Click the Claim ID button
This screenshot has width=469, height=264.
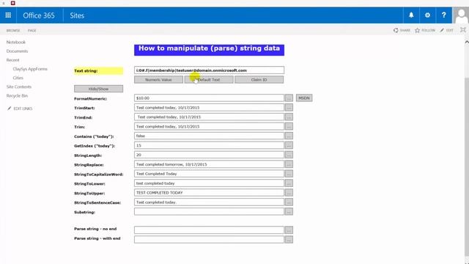coord(259,80)
